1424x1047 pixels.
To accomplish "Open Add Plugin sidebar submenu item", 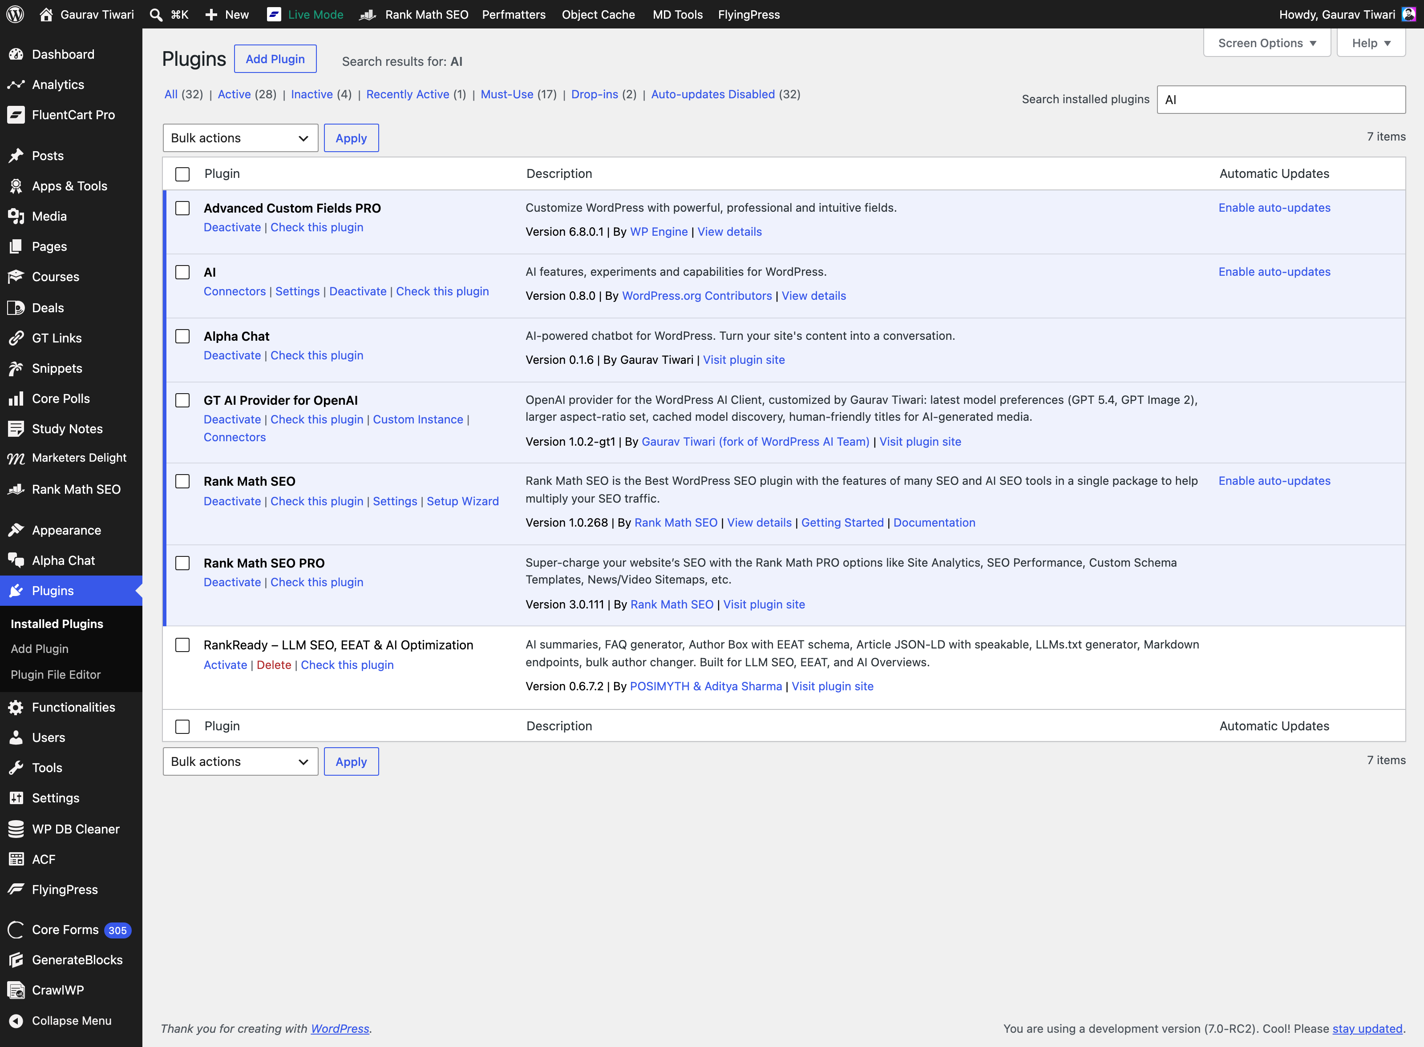I will (39, 649).
